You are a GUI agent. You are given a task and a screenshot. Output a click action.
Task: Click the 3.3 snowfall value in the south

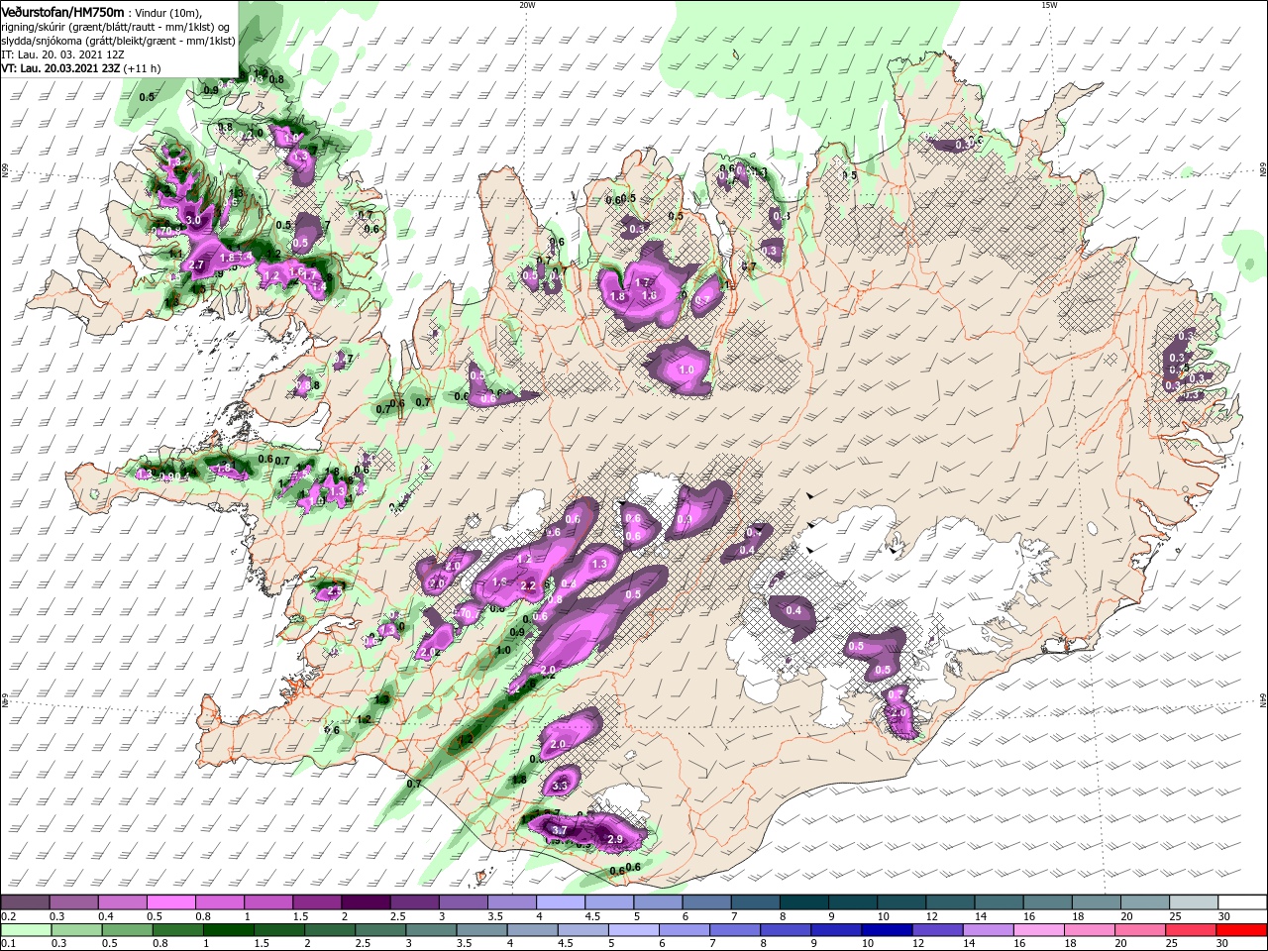point(559,786)
